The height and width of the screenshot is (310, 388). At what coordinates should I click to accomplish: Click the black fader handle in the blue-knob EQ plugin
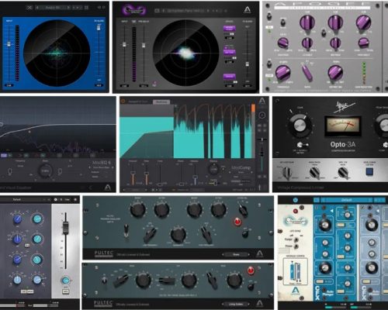pos(65,228)
